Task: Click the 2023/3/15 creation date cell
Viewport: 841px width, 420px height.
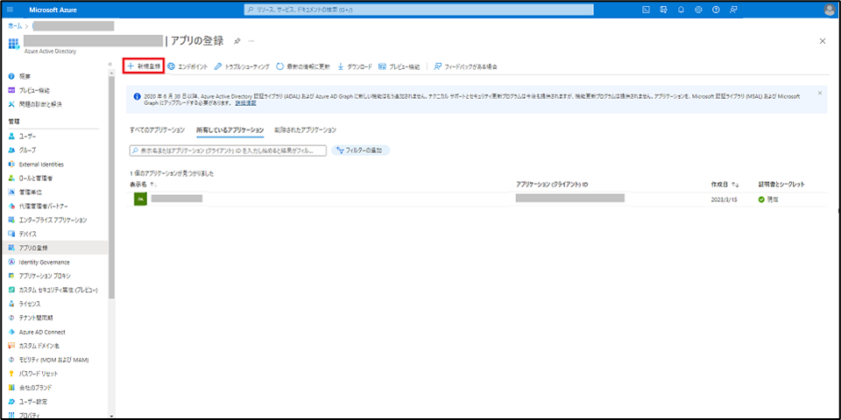Action: pos(724,199)
